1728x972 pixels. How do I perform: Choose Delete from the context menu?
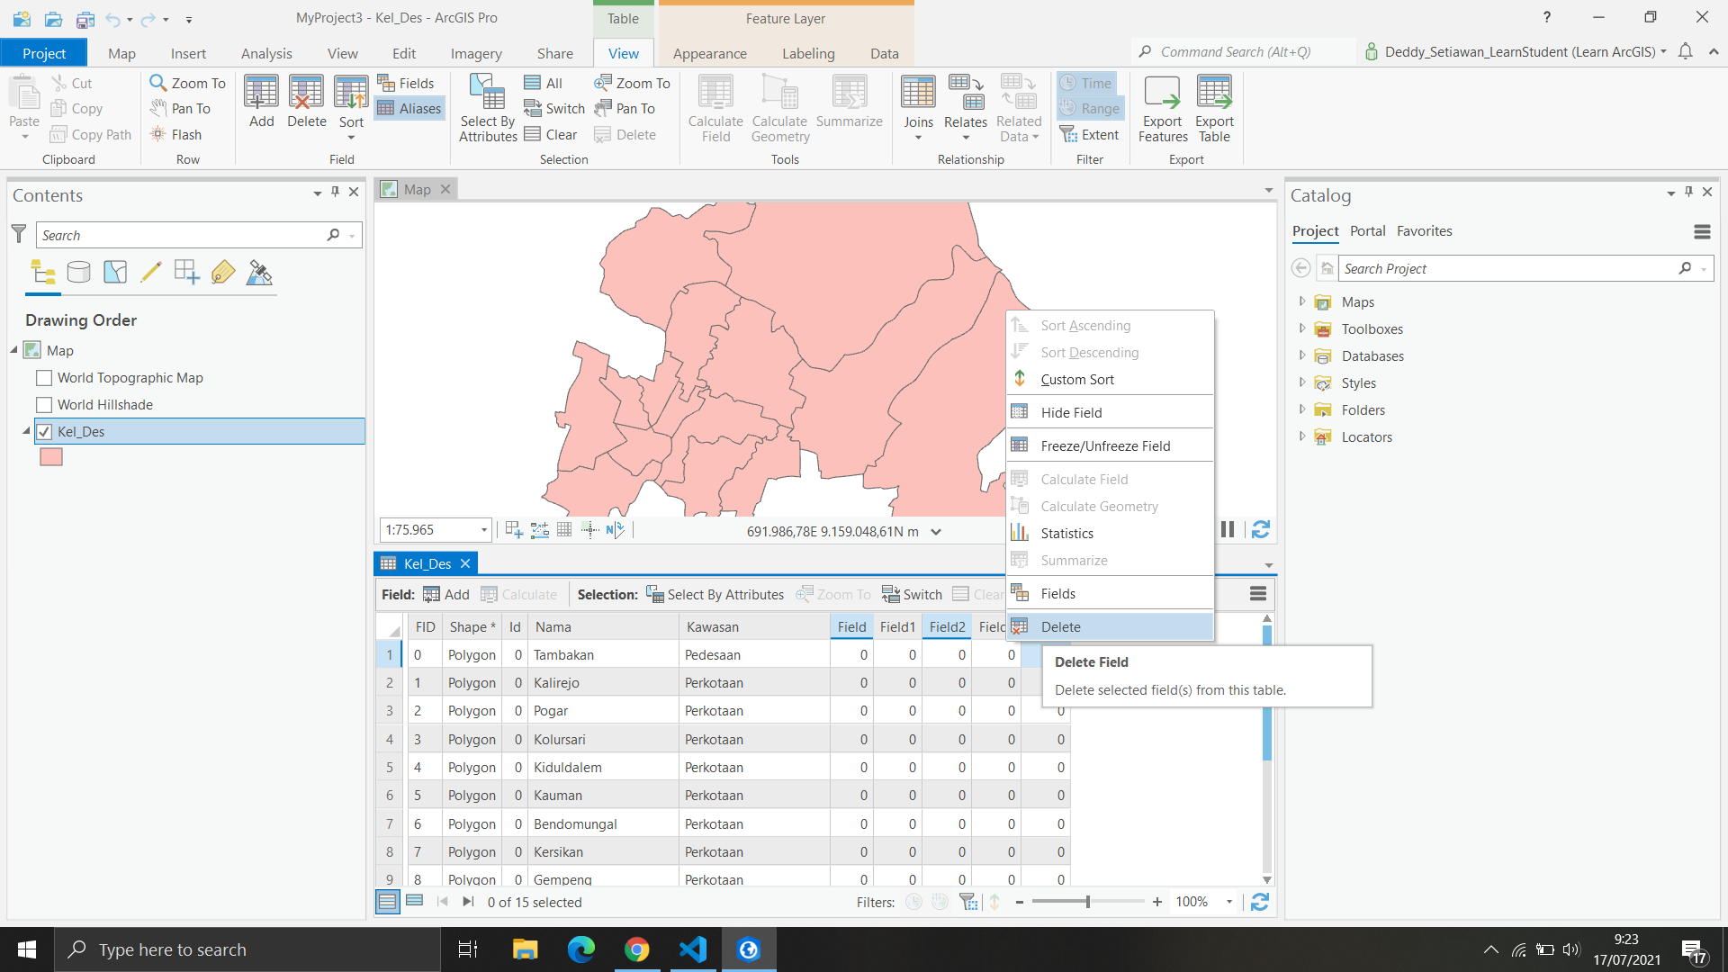[1060, 627]
